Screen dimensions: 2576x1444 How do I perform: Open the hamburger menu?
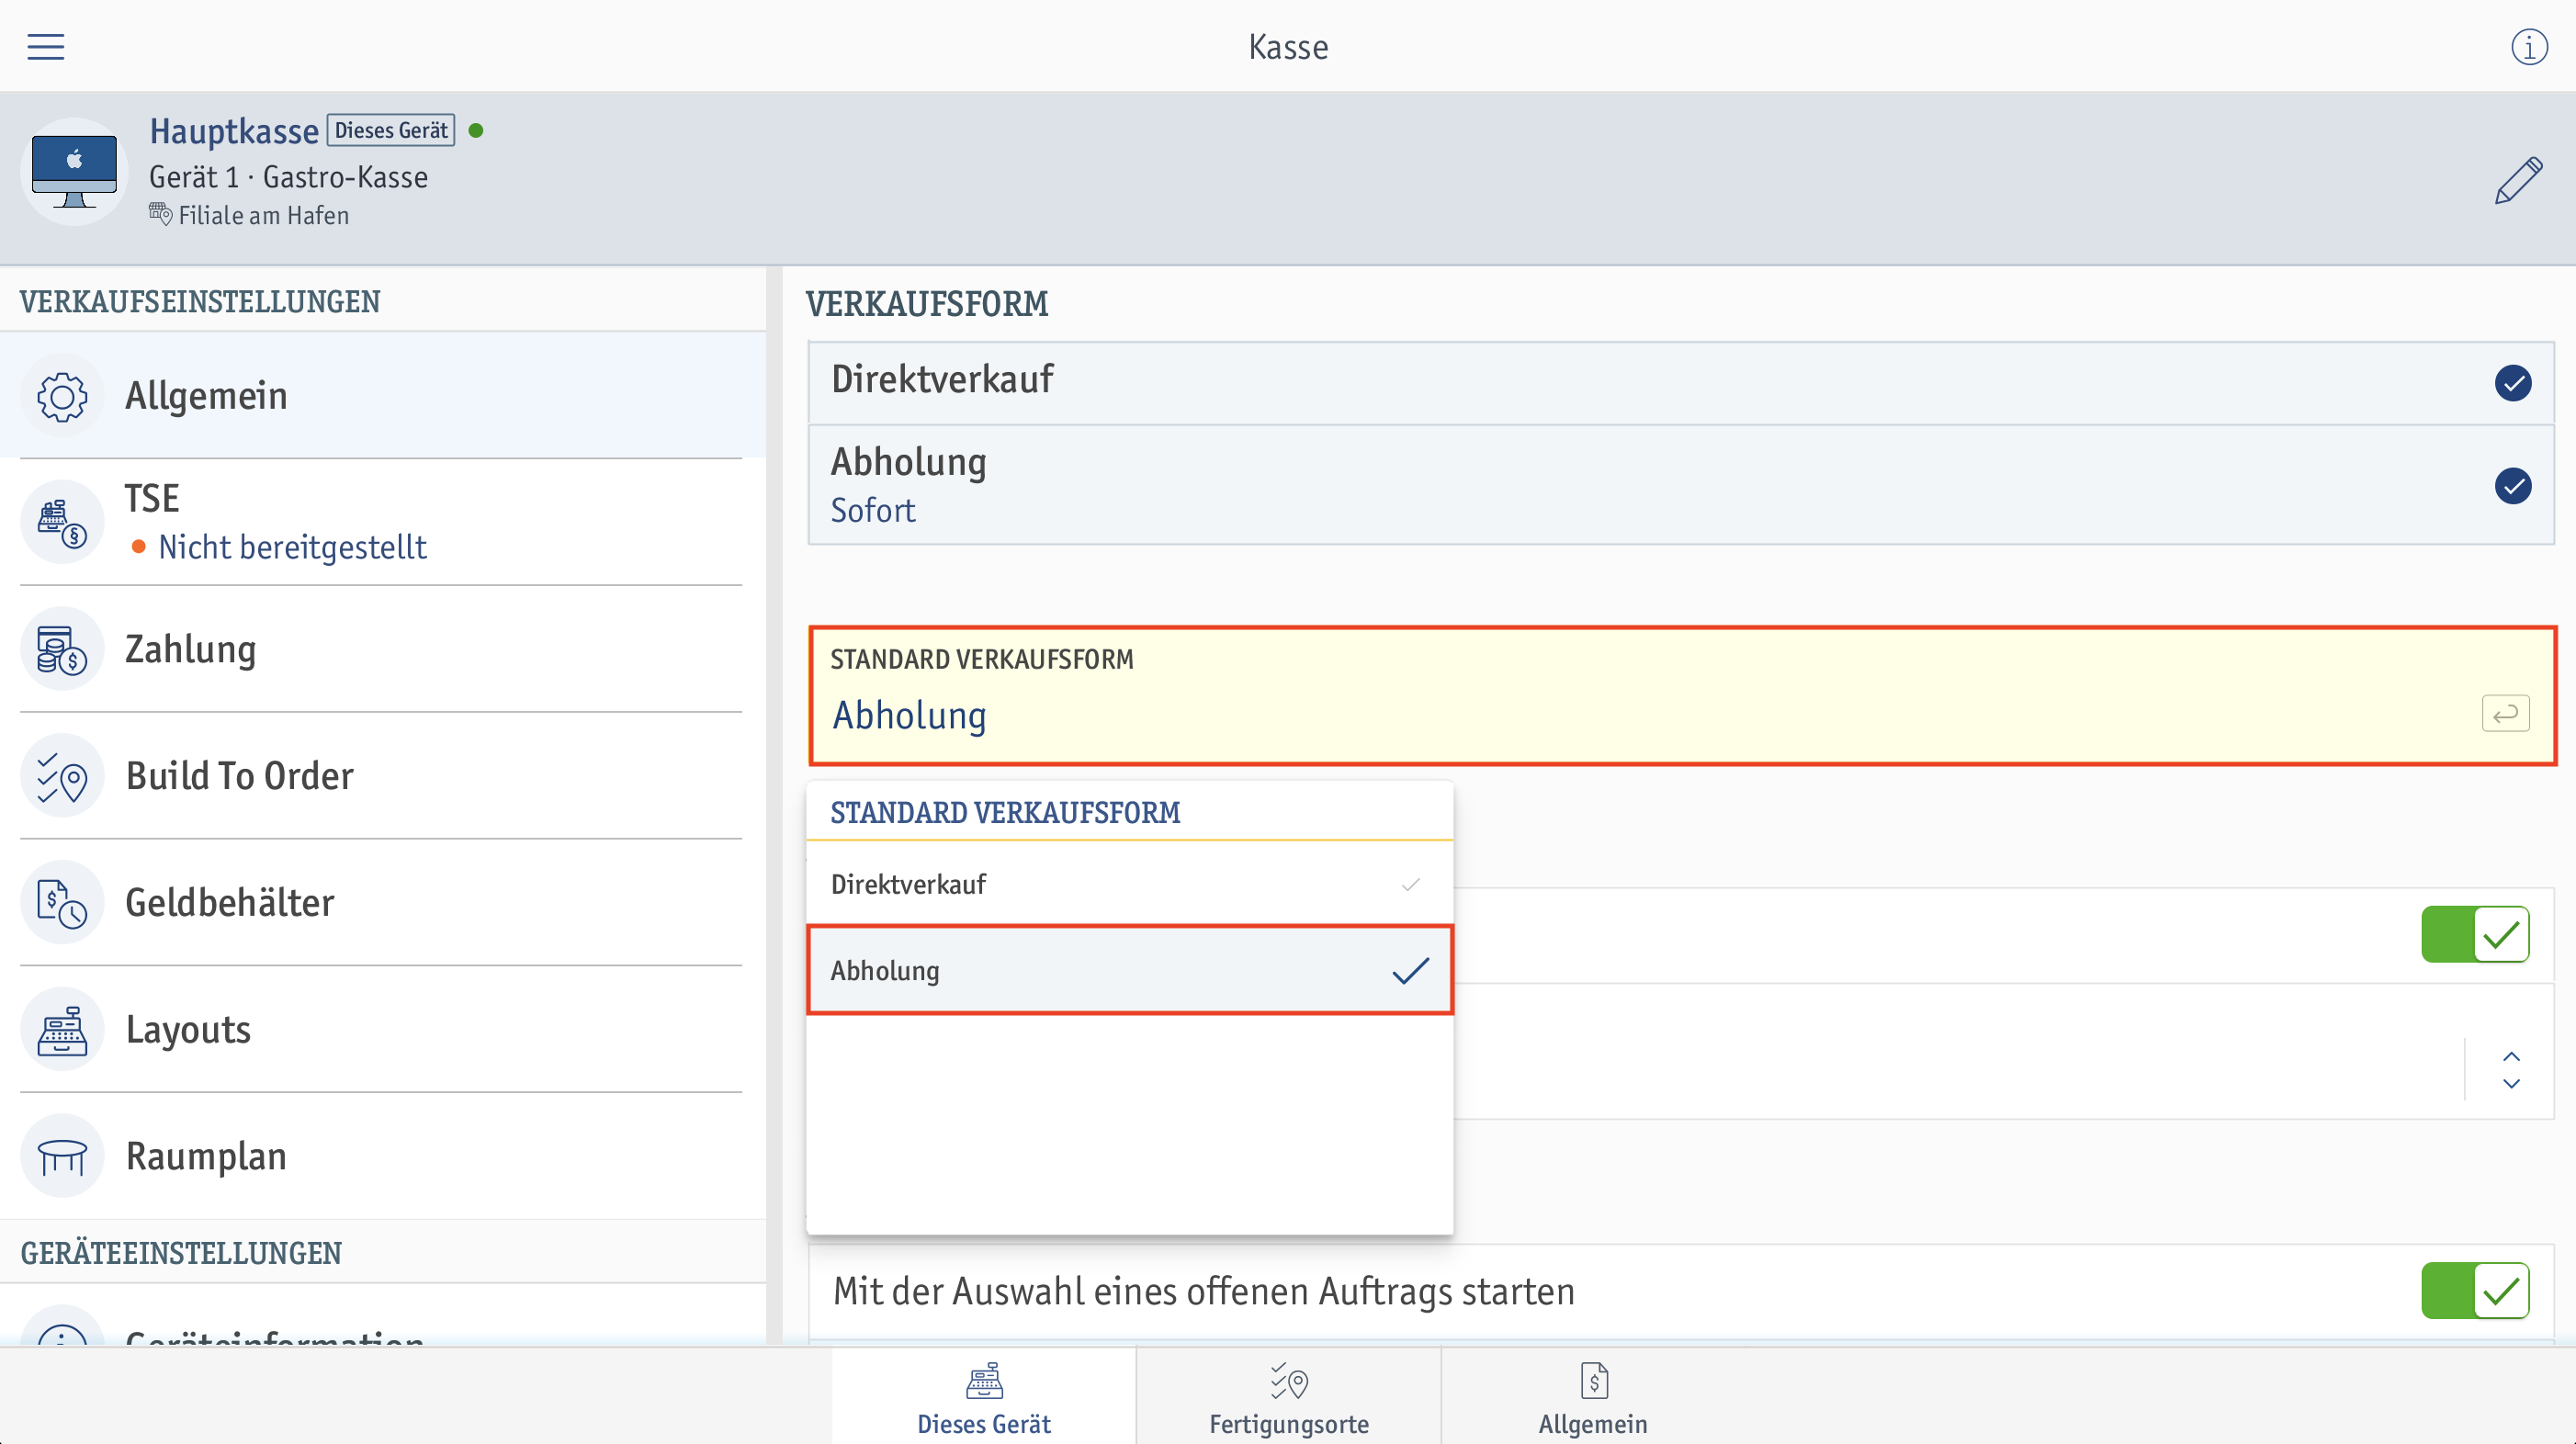click(x=45, y=47)
